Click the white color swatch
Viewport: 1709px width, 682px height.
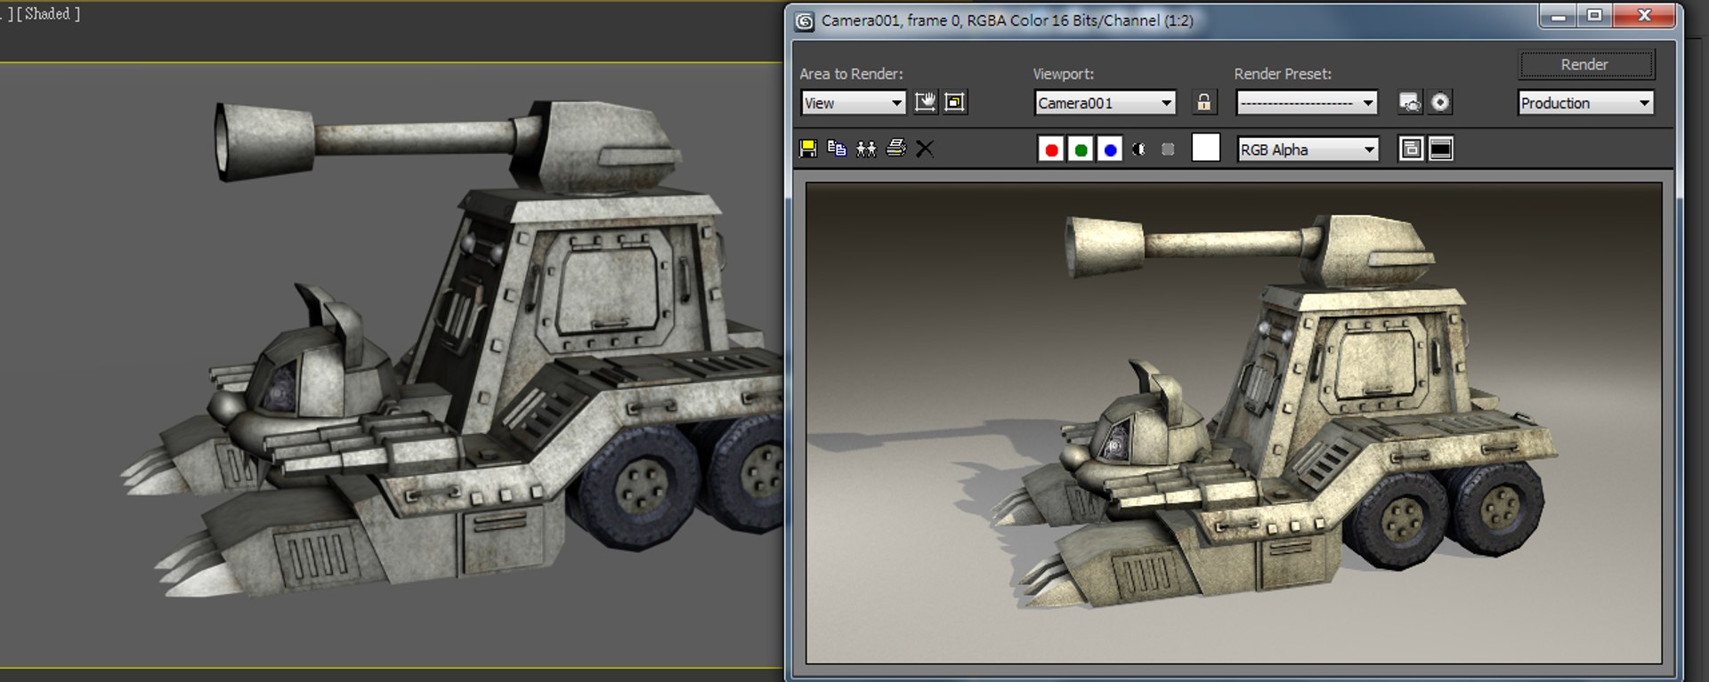1206,148
